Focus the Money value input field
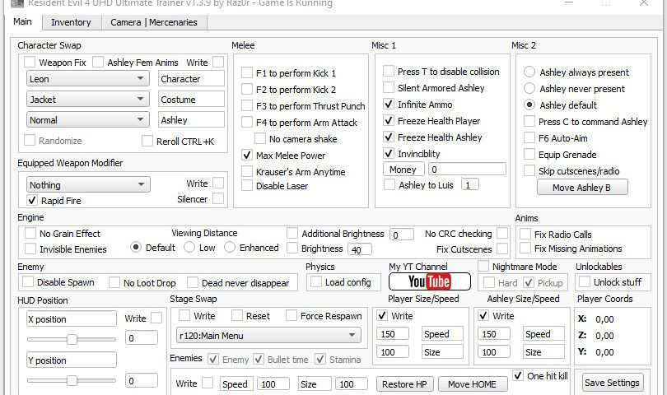This screenshot has height=395, width=667. tap(467, 170)
